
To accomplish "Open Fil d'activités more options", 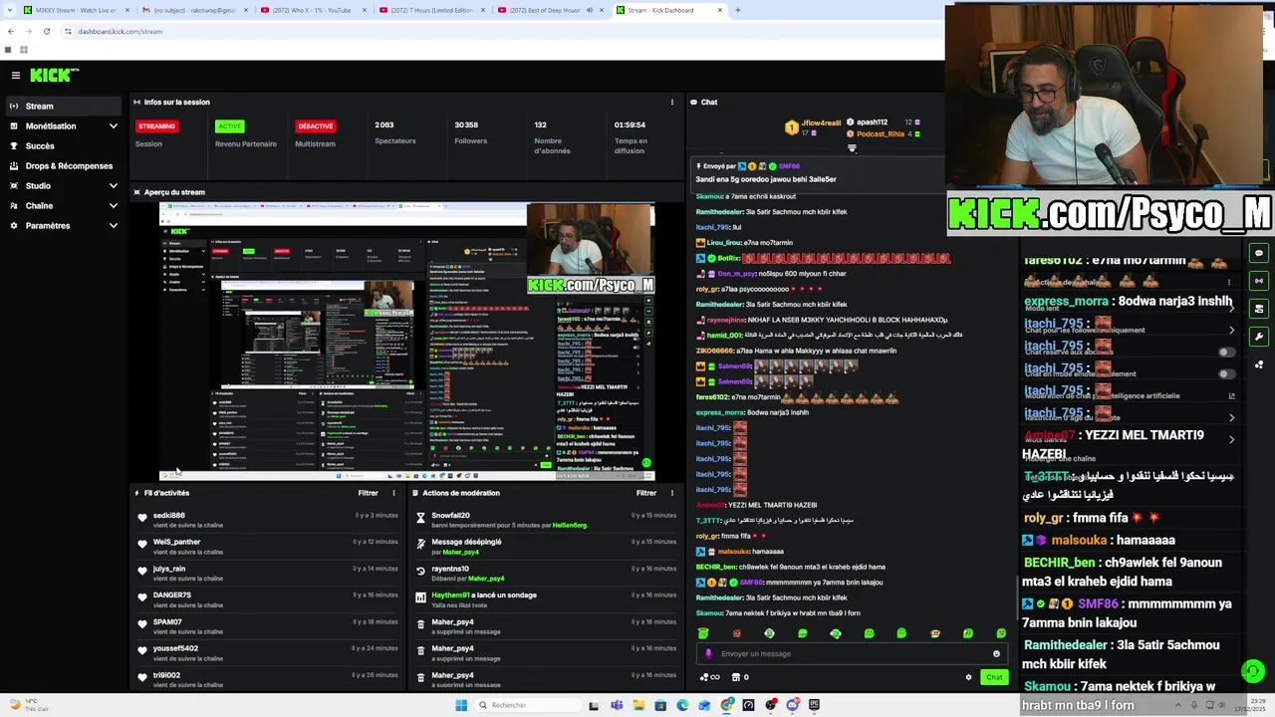I will click(393, 493).
